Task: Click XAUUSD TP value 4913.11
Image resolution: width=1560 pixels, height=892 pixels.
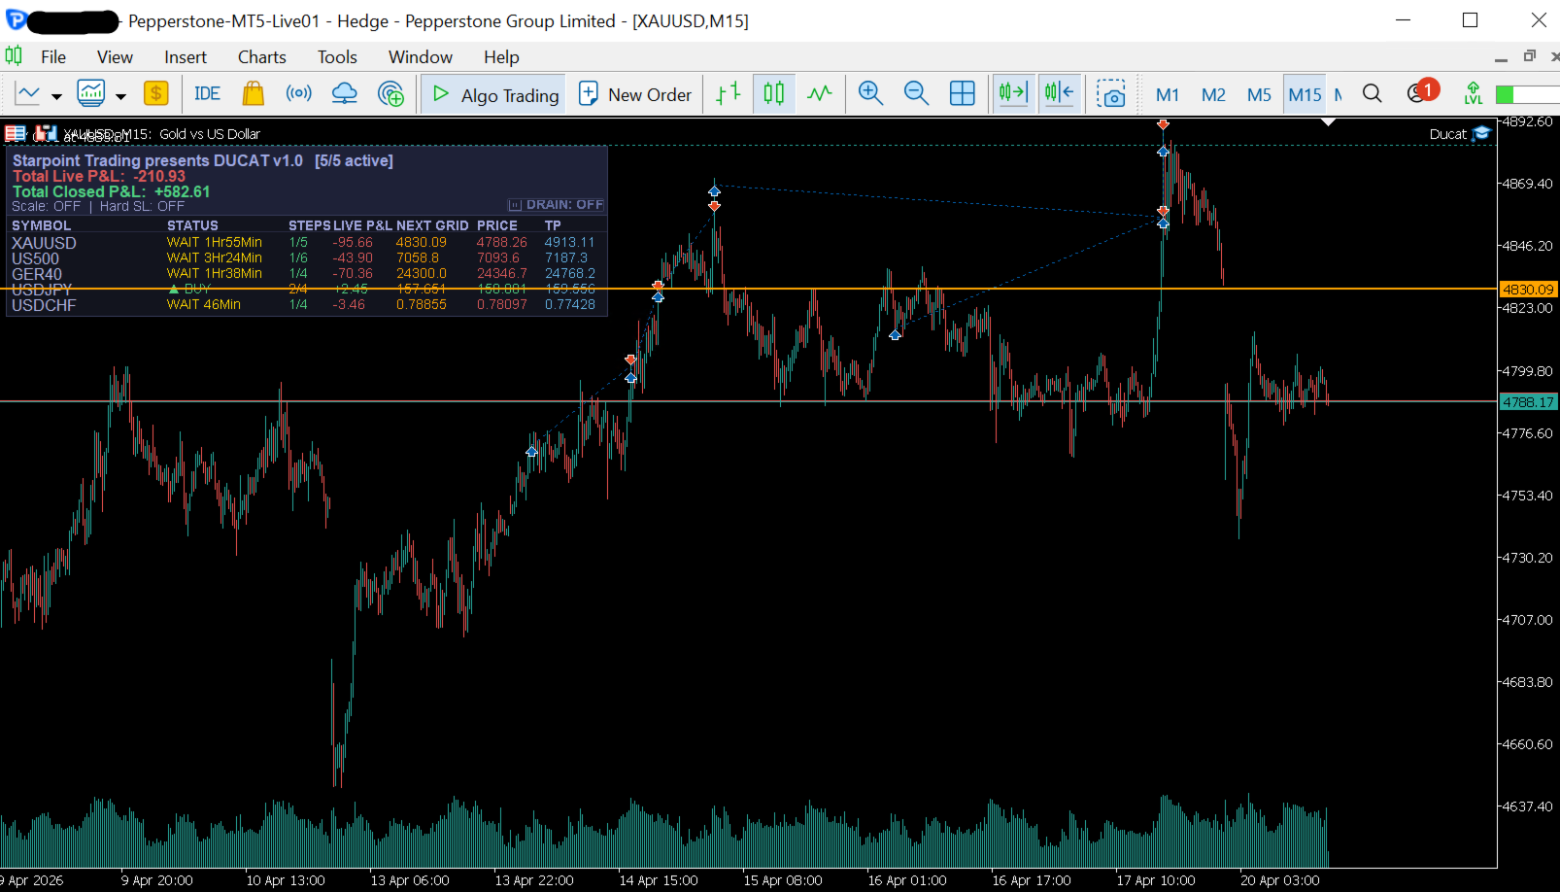Action: [x=569, y=242]
